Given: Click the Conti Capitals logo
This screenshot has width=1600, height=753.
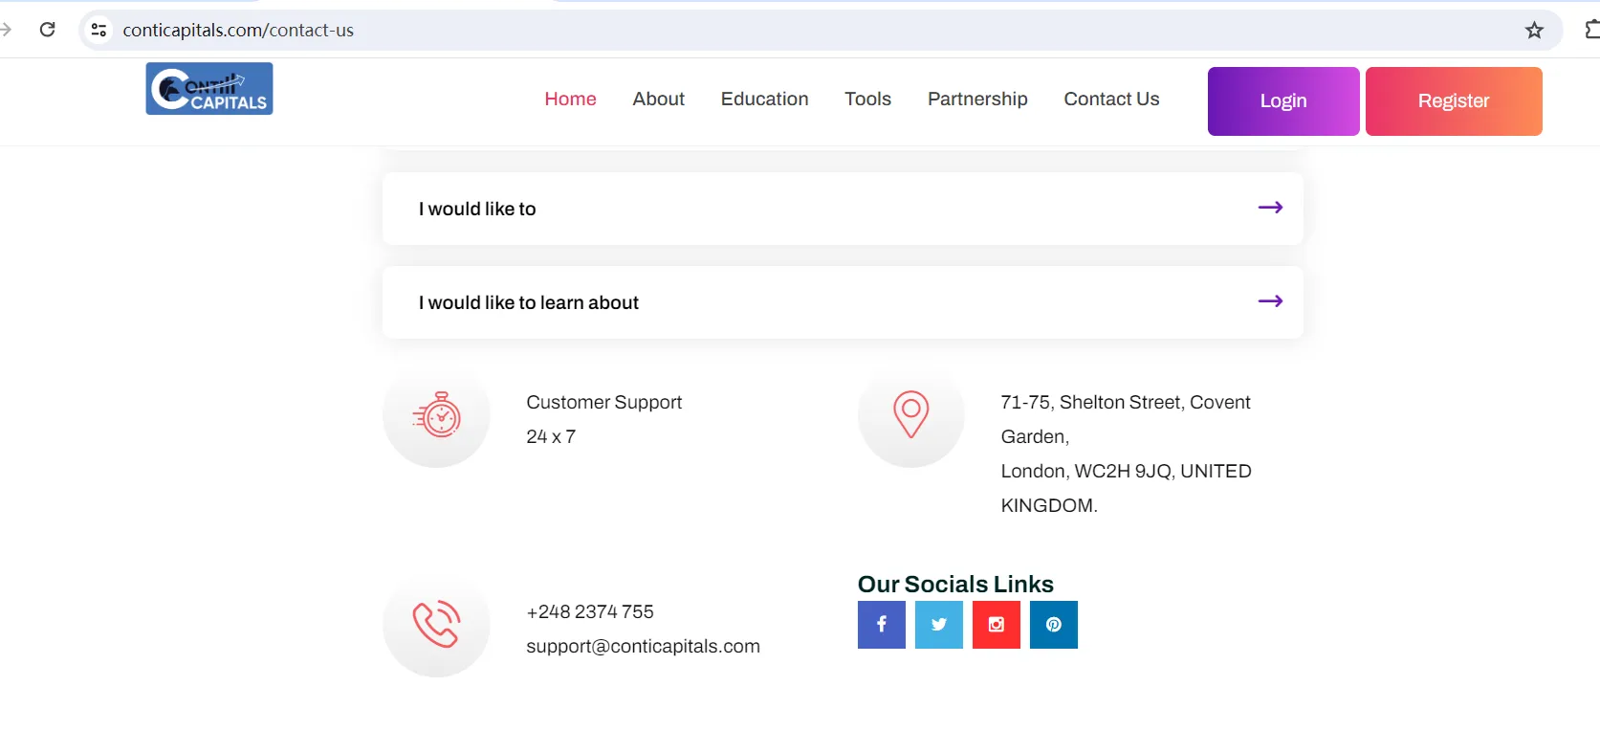Looking at the screenshot, I should (209, 89).
